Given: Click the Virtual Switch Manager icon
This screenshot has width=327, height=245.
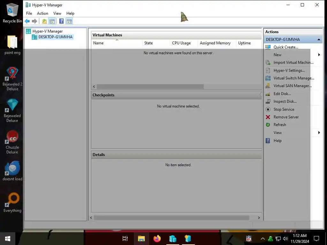Looking at the screenshot, I should [268, 78].
